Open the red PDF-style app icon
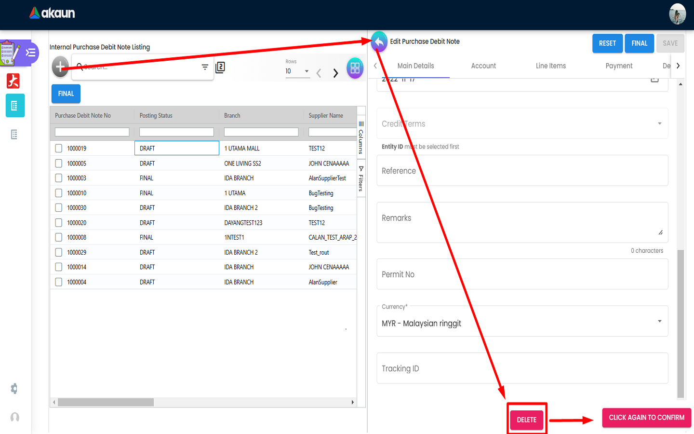Viewport: 694px width, 434px height. 13,81
